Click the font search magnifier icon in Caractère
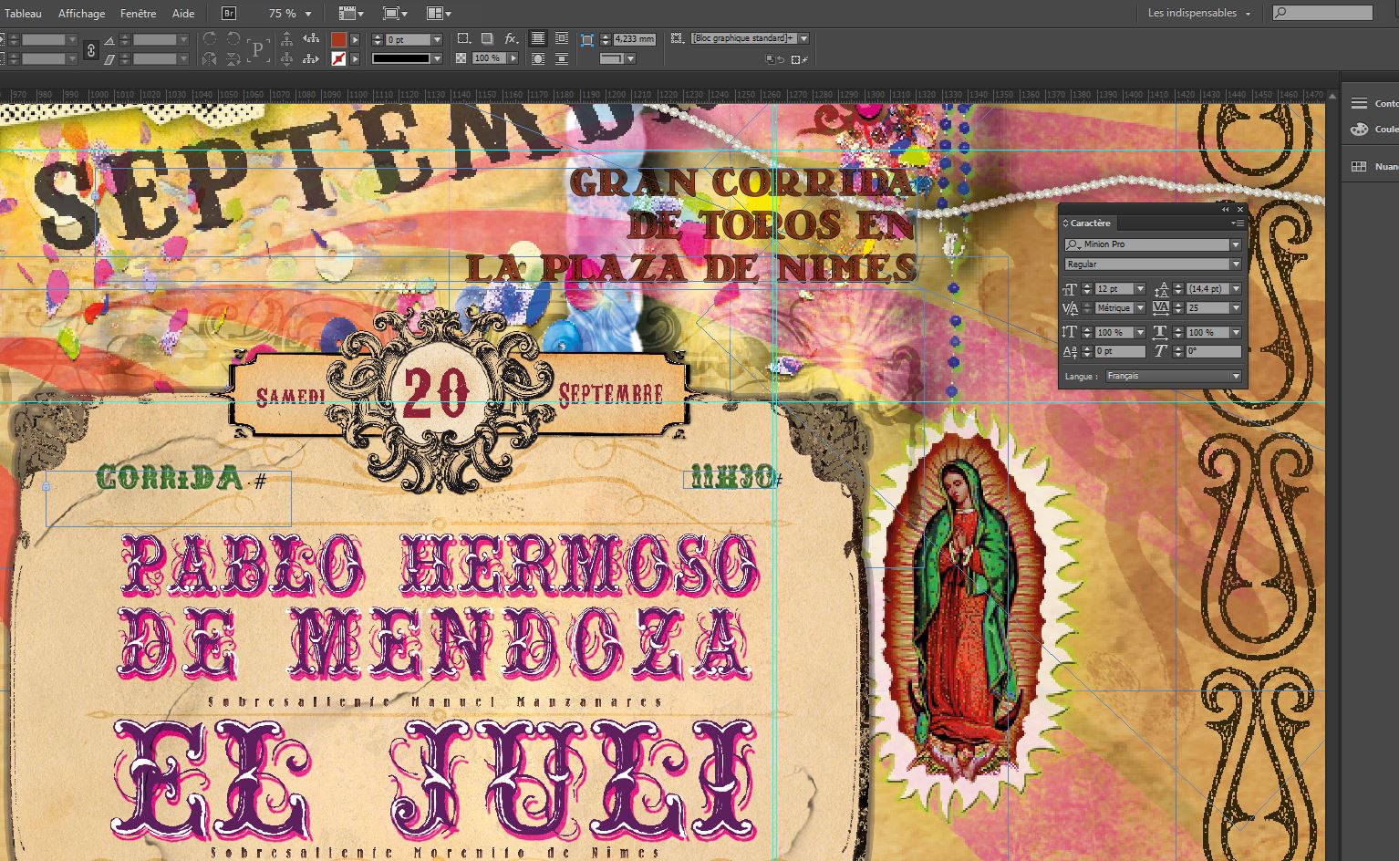The height and width of the screenshot is (861, 1399). pos(1073,244)
